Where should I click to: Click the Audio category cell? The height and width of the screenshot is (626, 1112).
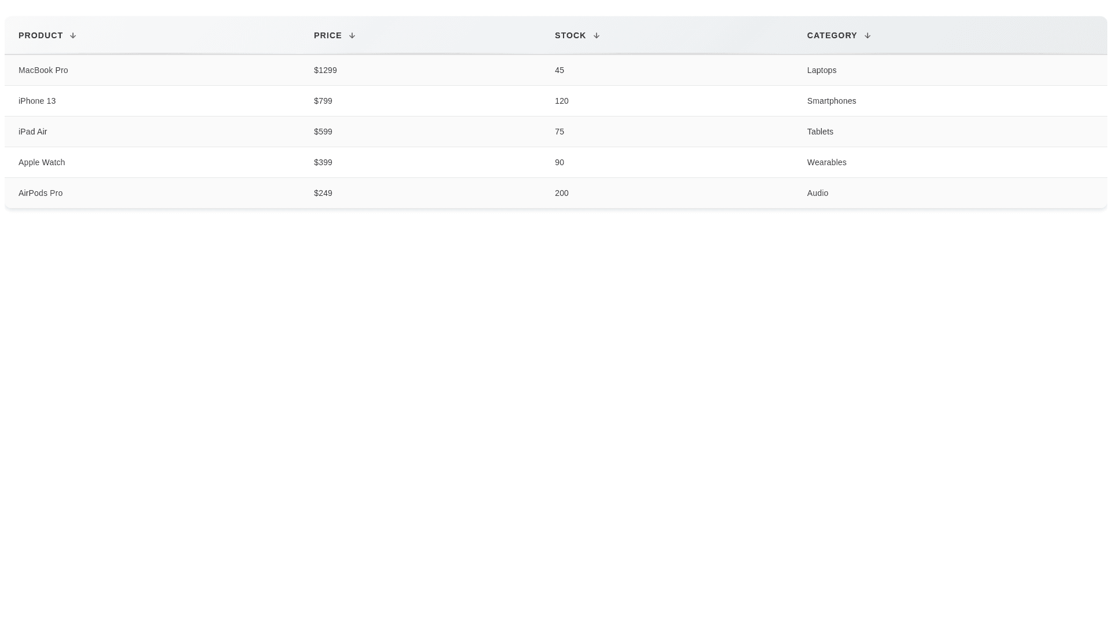point(817,194)
